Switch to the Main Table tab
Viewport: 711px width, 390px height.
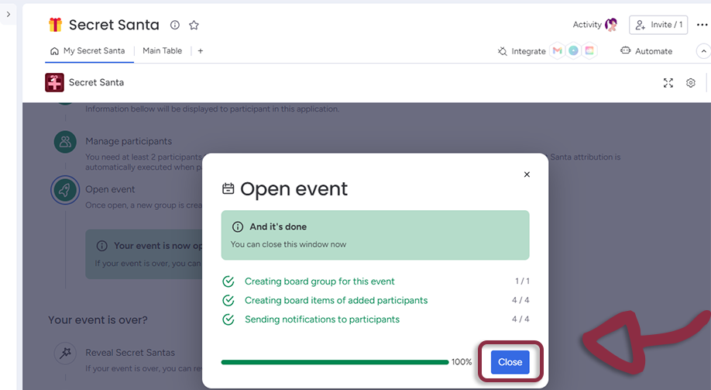(162, 51)
